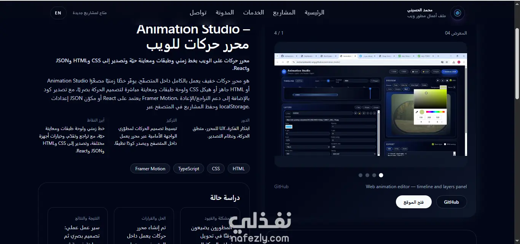Click the دراسة حالة heading
Viewport: 520px width, 244px height.
coord(225,198)
